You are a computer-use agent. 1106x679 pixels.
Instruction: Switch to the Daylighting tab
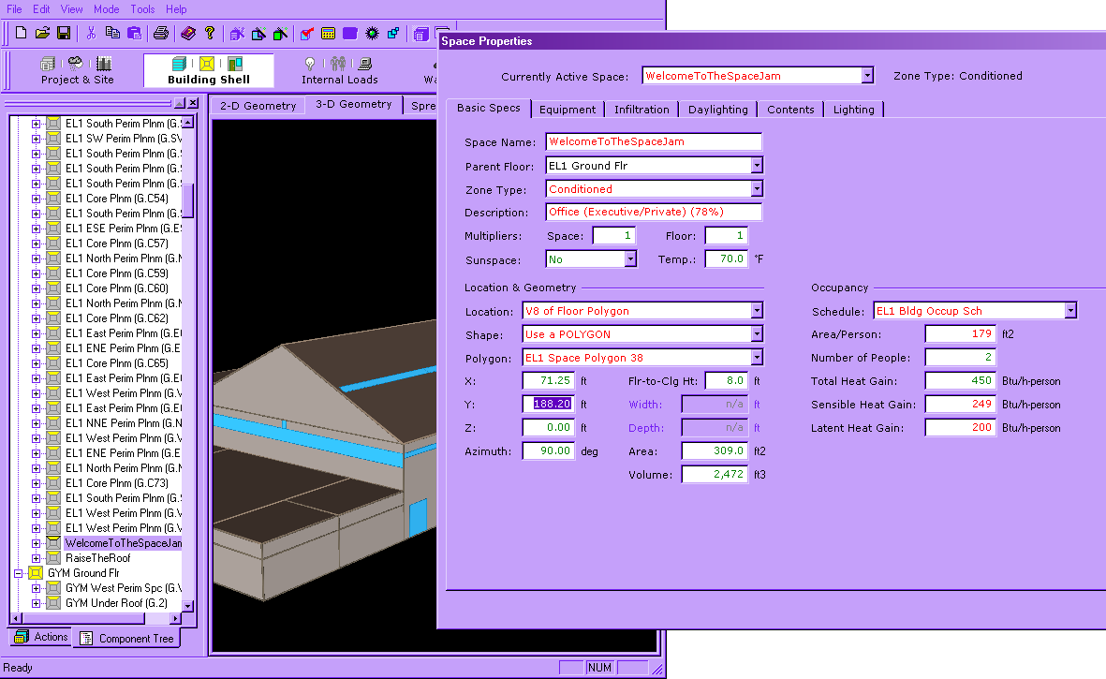717,110
